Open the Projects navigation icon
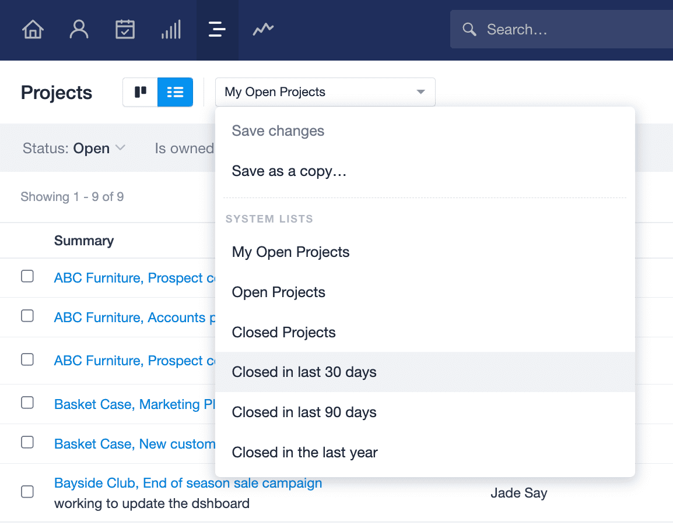 point(217,30)
